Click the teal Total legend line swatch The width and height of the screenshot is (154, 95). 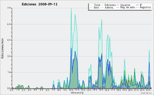91,5
